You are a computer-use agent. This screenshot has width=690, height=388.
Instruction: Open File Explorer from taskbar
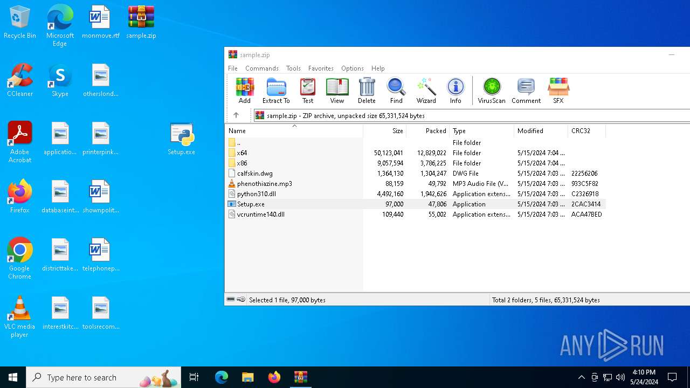247,377
